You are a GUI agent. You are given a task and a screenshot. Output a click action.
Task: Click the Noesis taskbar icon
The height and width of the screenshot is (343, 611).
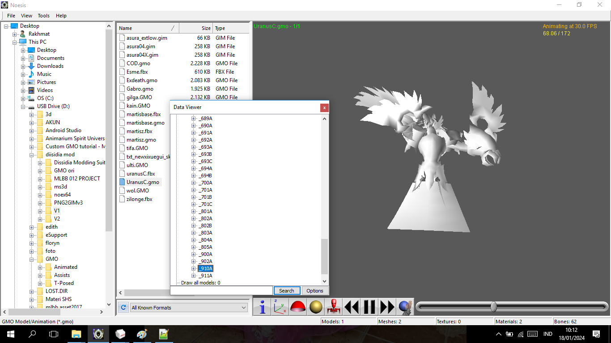tap(98, 334)
